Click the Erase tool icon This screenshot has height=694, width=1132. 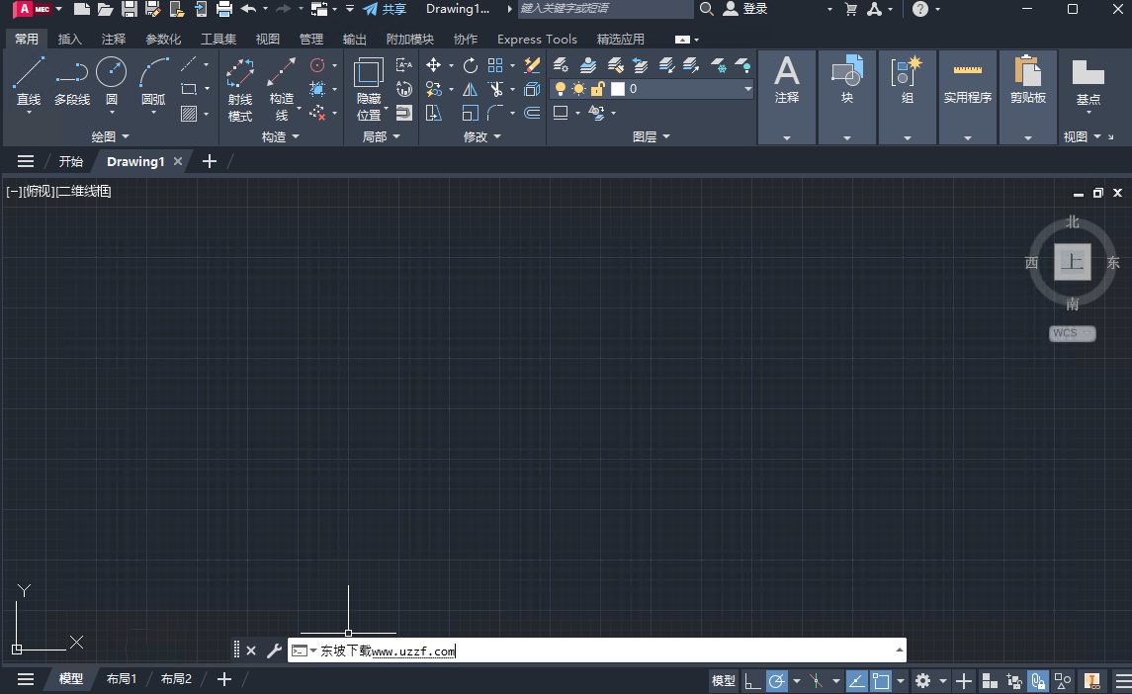[532, 65]
